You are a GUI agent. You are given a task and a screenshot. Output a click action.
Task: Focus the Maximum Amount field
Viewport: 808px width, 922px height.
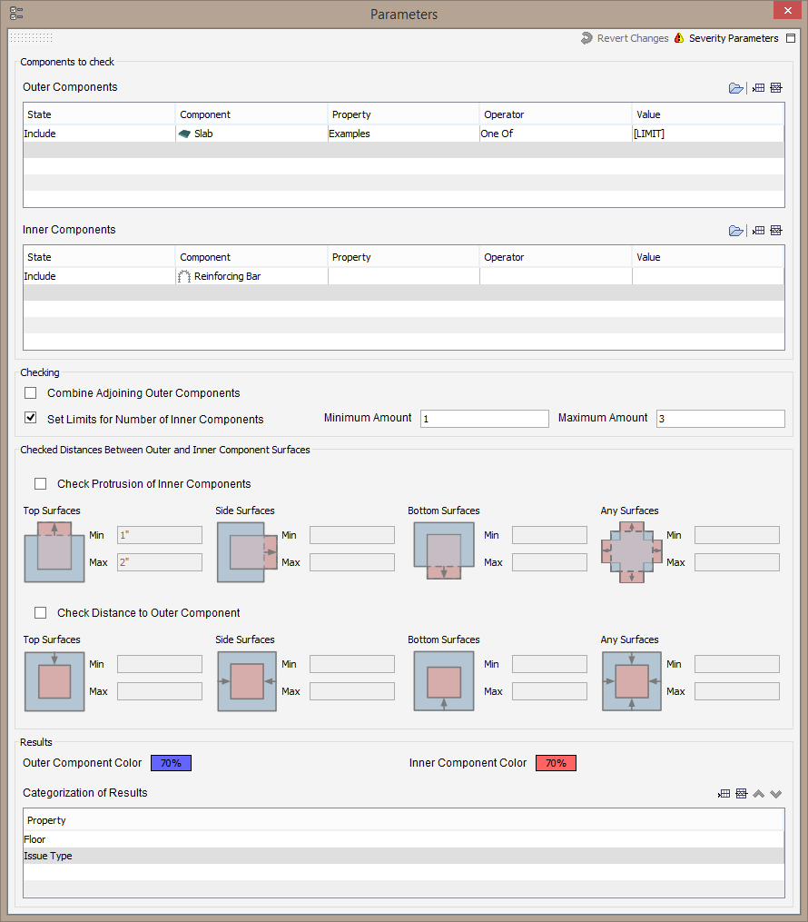coord(721,419)
